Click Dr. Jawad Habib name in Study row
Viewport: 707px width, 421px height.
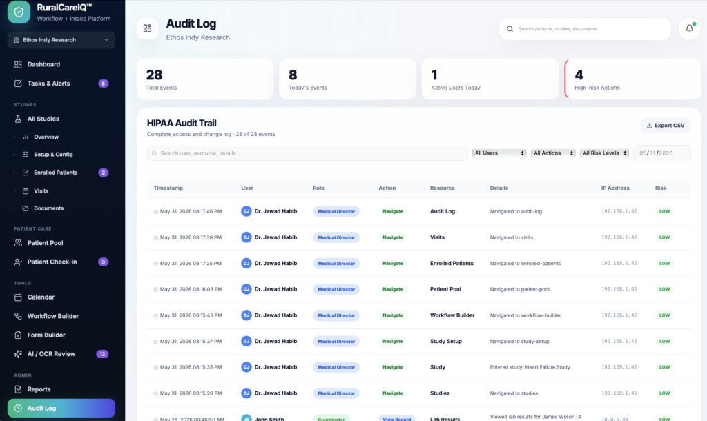point(275,367)
